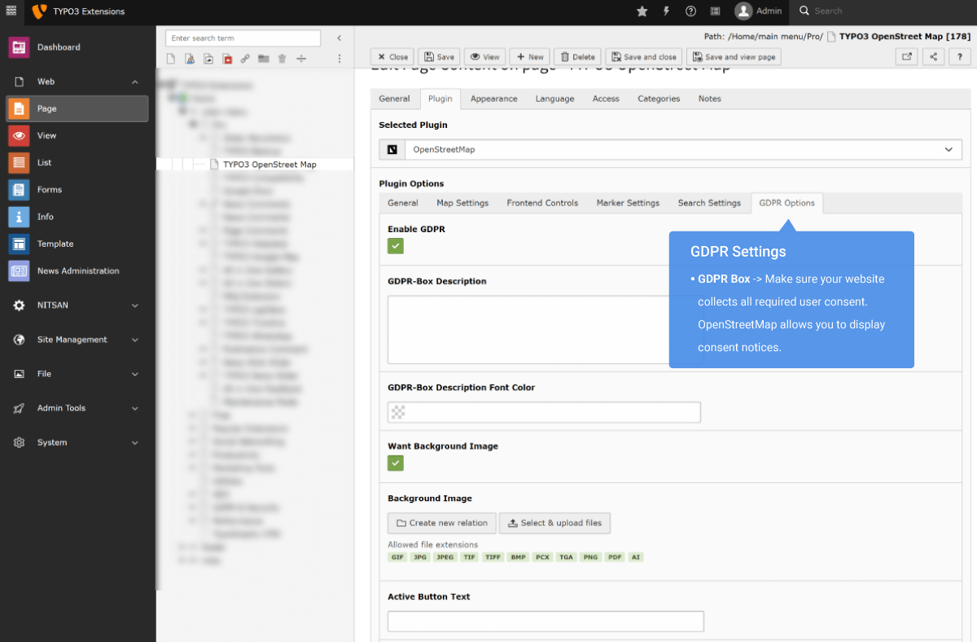Click the GDPR-Box Description Font Color field
Viewport: 977px width, 642px height.
(544, 412)
